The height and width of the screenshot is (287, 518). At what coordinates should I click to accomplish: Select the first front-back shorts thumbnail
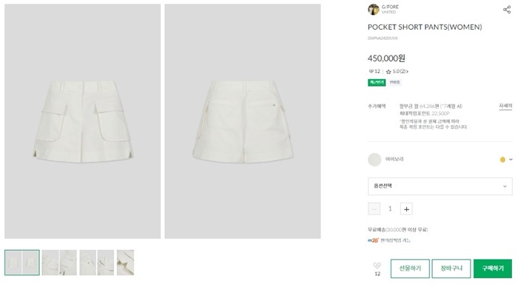[x=22, y=263]
